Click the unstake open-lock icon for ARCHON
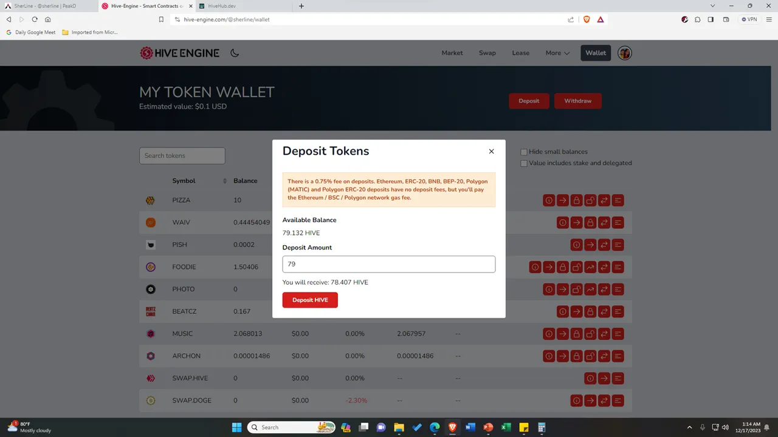Viewport: 778px width, 437px height. pyautogui.click(x=590, y=356)
